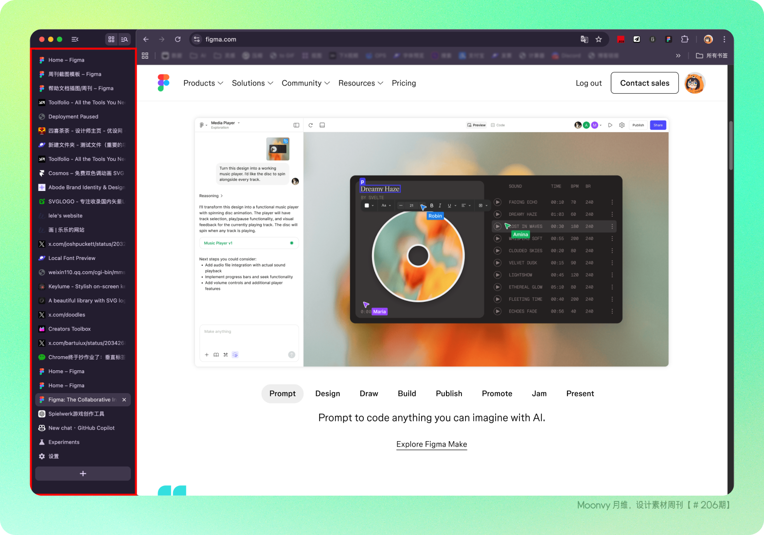Viewport: 764px width, 535px height.
Task: Expand the Resources dropdown menu
Action: [360, 83]
